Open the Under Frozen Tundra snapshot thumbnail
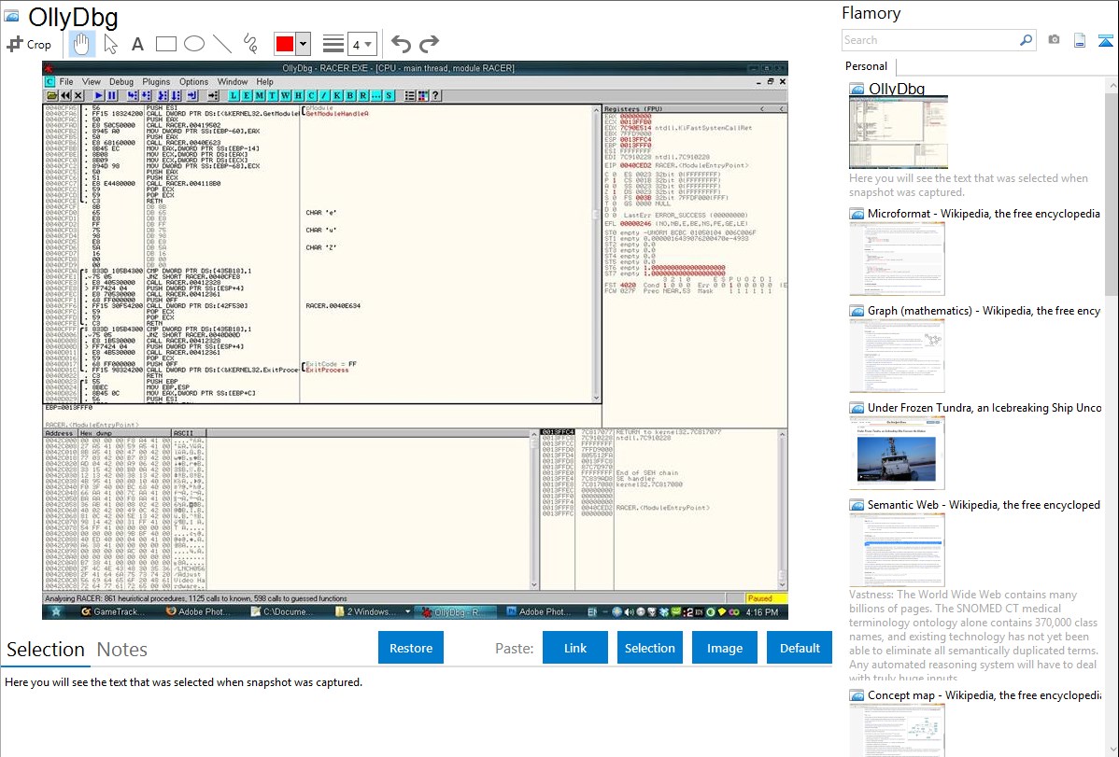The image size is (1119, 757). tap(897, 453)
